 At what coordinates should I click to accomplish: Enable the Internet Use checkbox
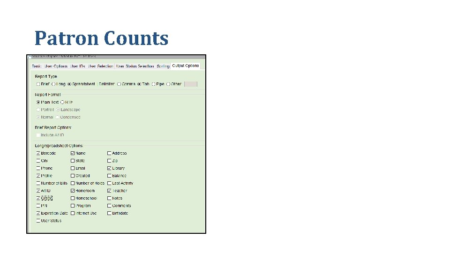pos(73,213)
